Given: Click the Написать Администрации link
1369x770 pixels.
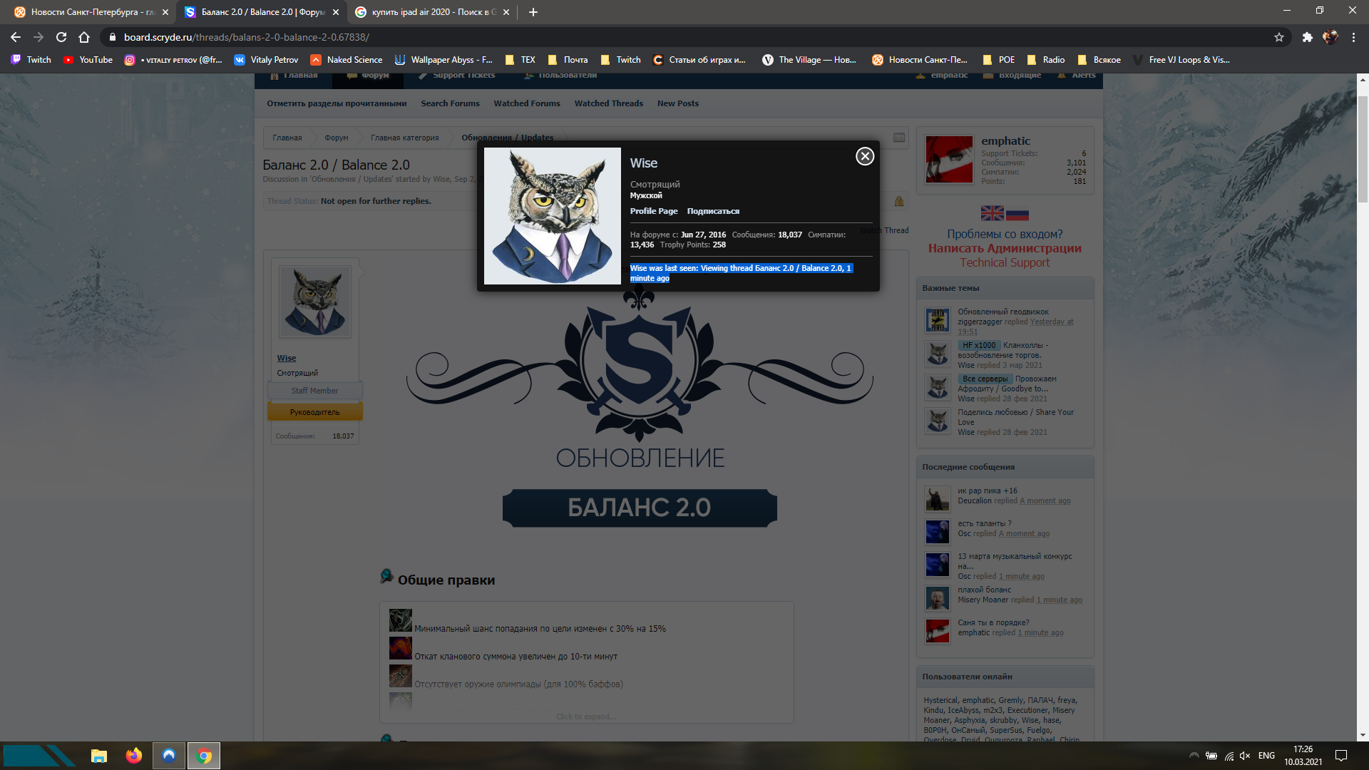Looking at the screenshot, I should click(1004, 248).
